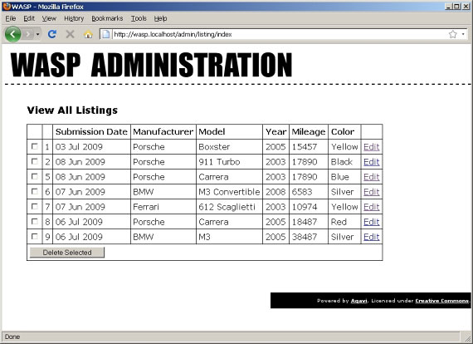Check the box for listing 9 BMW M3
The width and height of the screenshot is (473, 344).
tap(35, 236)
